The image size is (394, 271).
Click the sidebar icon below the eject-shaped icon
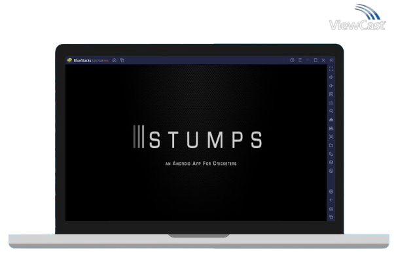331,128
